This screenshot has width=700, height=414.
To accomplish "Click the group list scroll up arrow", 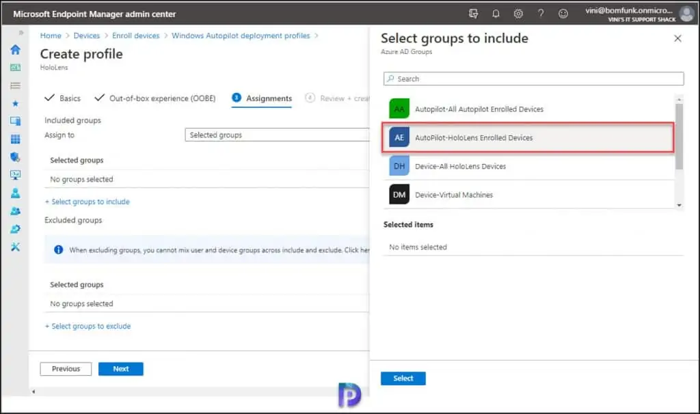I will pyautogui.click(x=679, y=99).
